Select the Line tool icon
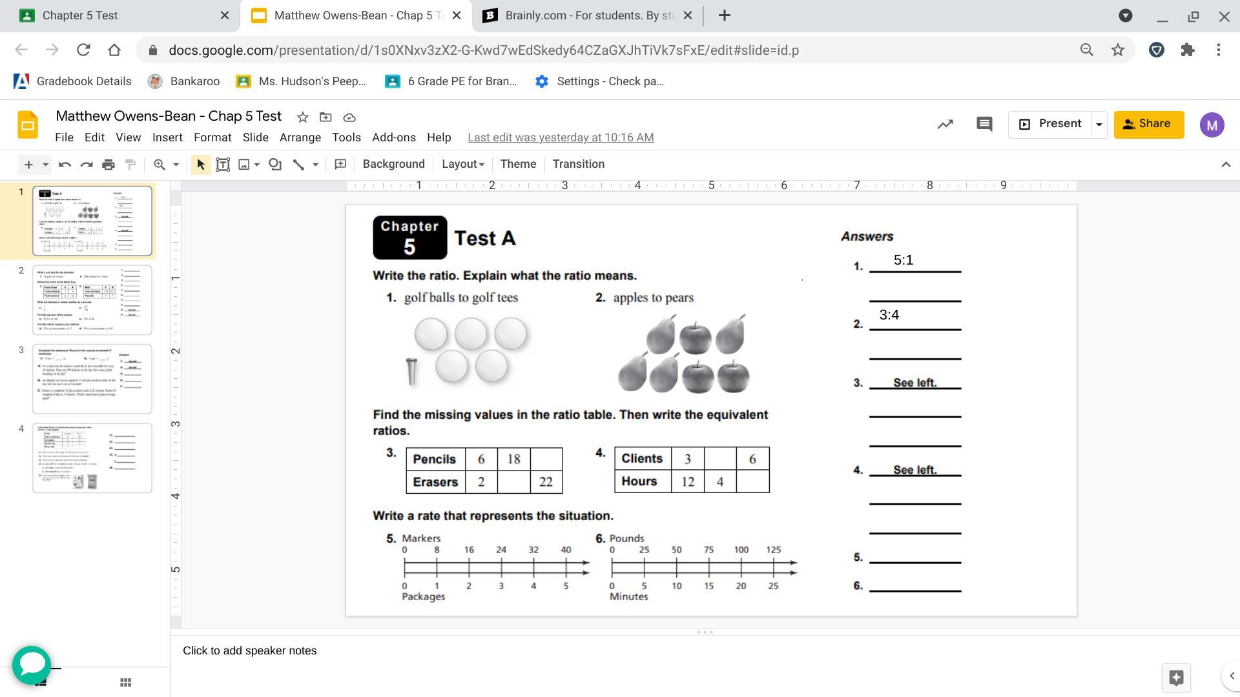Image resolution: width=1240 pixels, height=697 pixels. point(298,165)
